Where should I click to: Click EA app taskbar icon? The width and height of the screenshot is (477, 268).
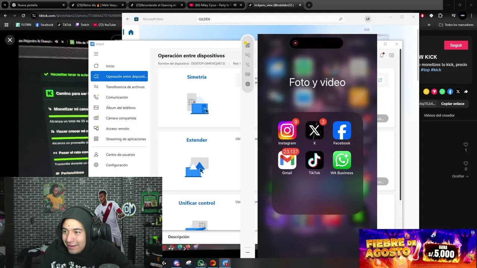pos(213,263)
